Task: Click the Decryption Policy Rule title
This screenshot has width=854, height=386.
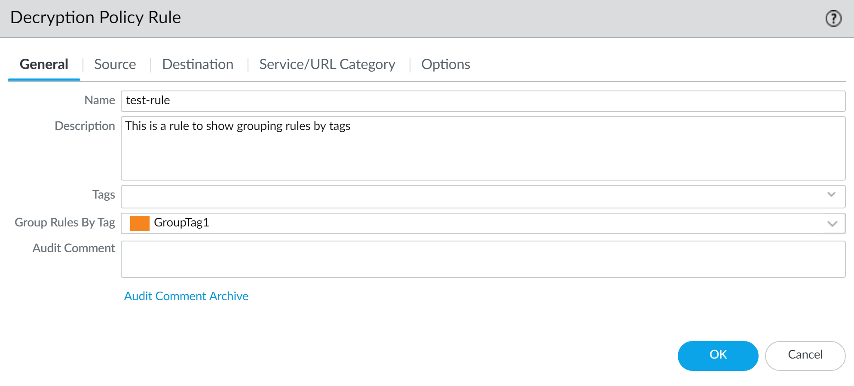Action: pos(95,18)
